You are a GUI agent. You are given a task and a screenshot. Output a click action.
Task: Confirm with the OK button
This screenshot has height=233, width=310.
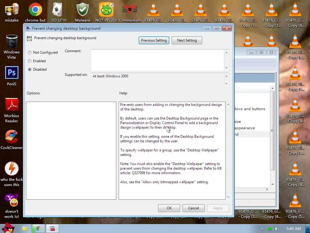[169, 208]
